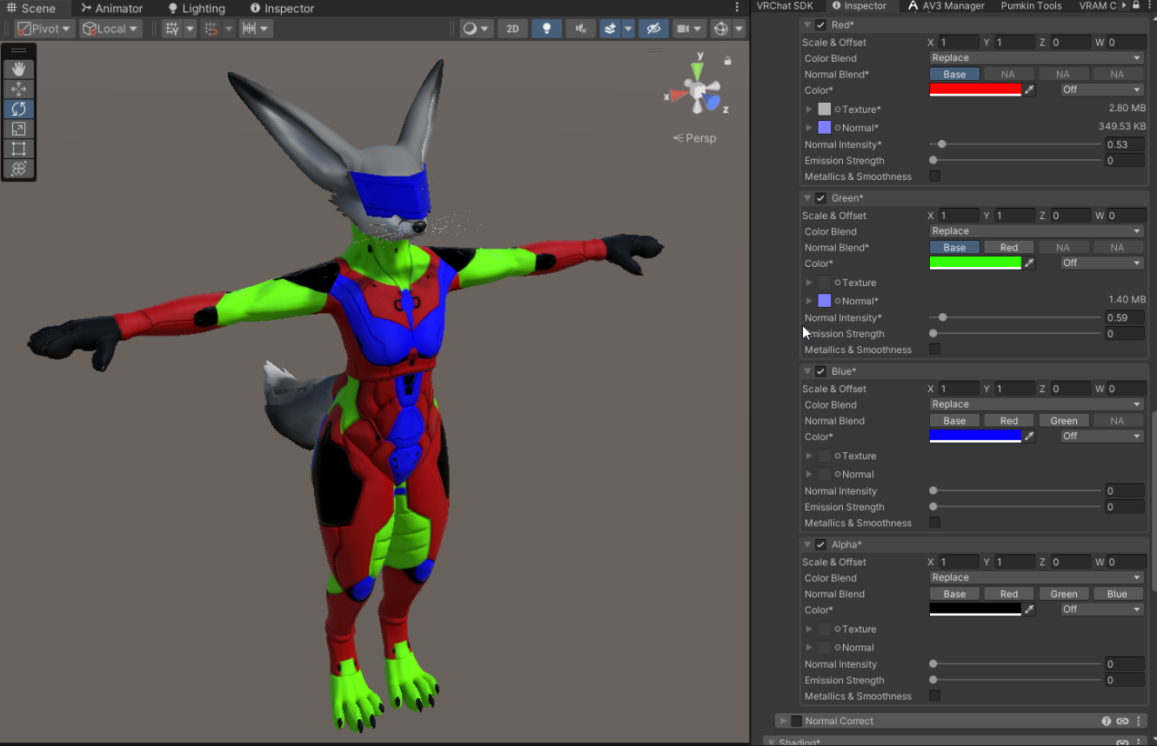Select the Move tool
Screen dimensions: 1157x746
pyautogui.click(x=18, y=89)
